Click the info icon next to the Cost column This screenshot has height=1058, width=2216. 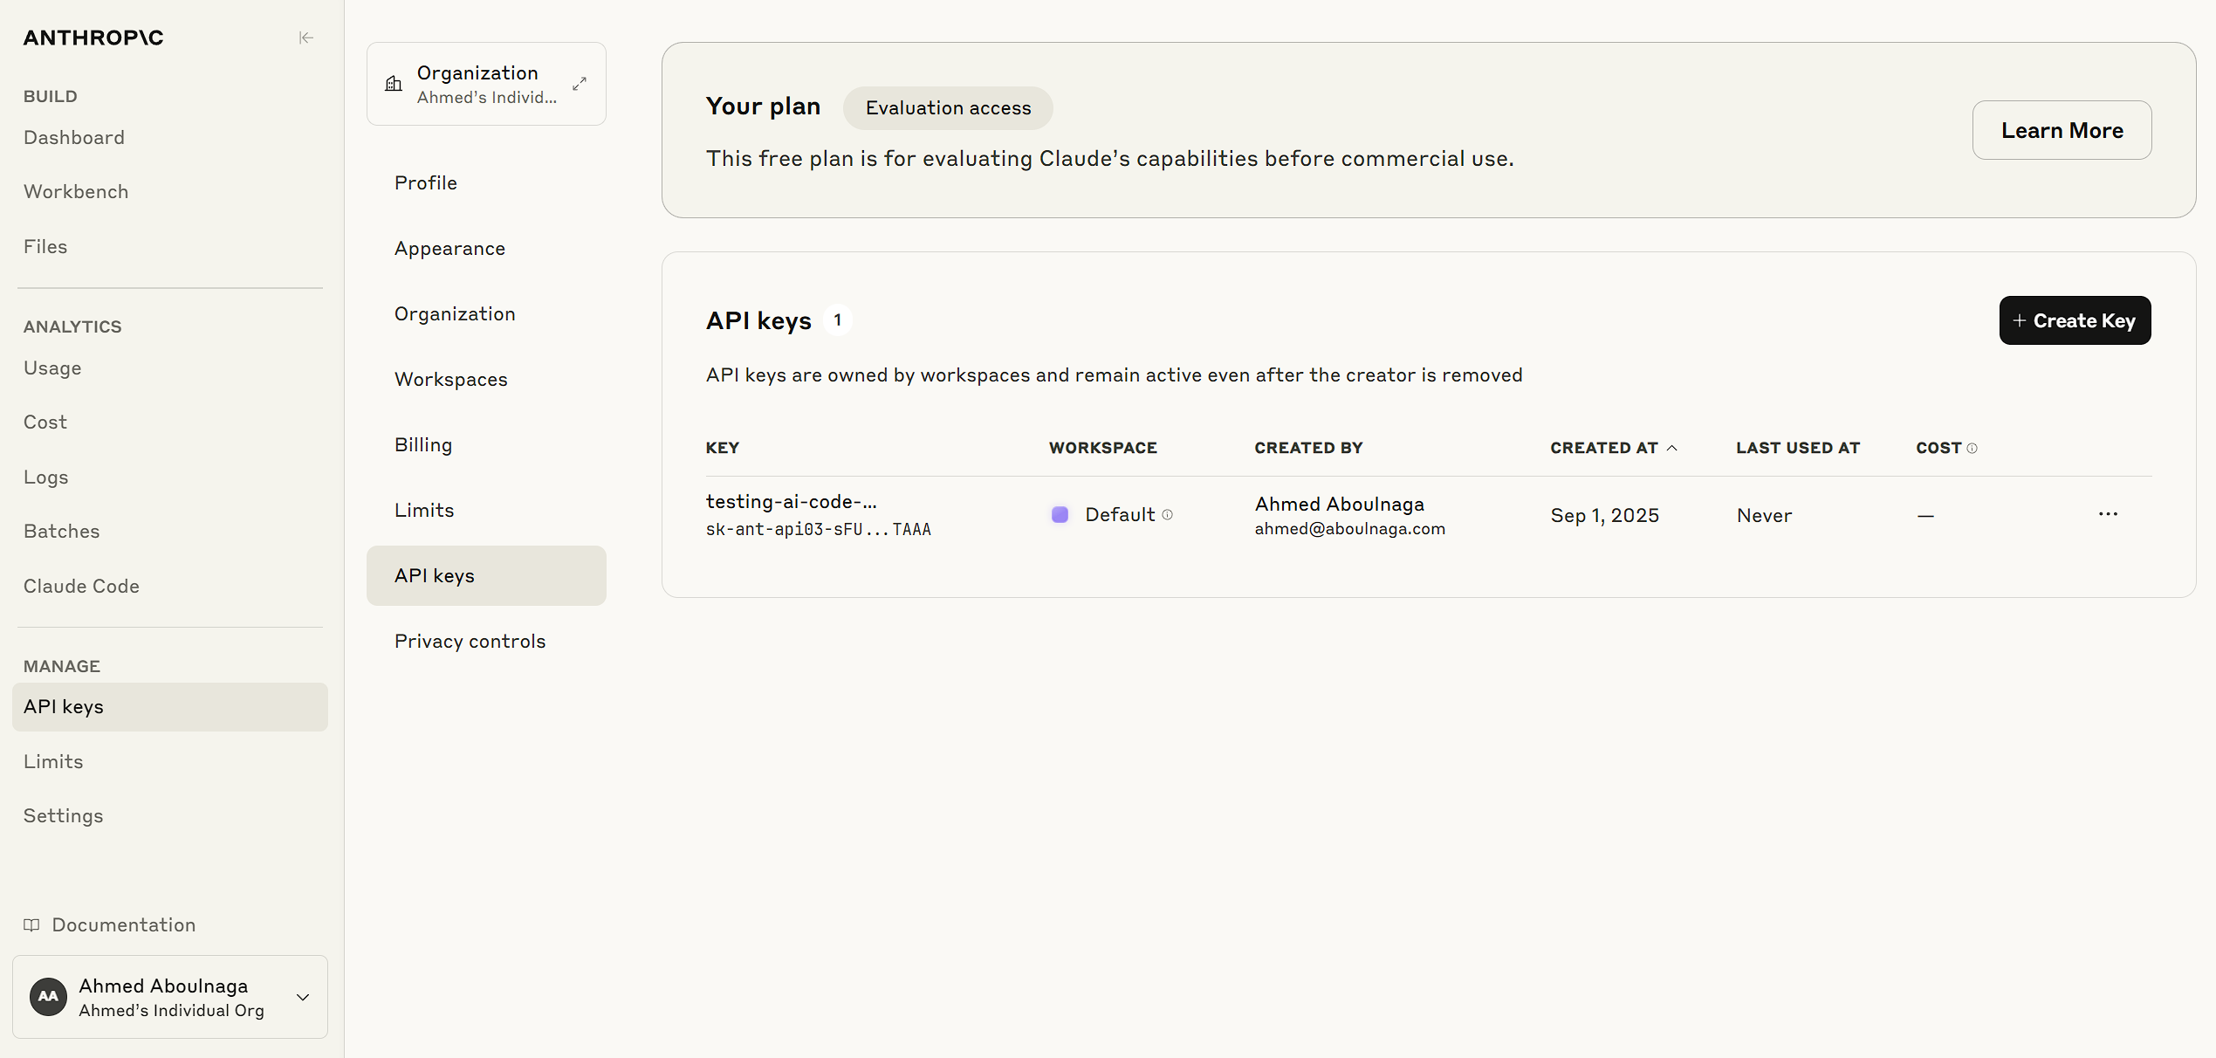[1974, 447]
